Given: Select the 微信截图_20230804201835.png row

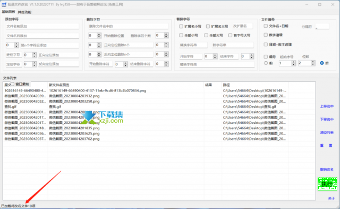Looking at the screenshot, I should coord(159,128).
